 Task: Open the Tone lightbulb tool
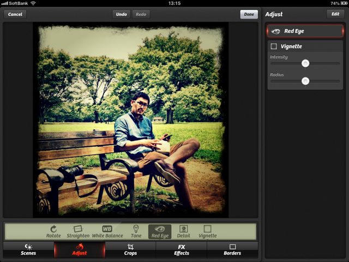click(136, 231)
